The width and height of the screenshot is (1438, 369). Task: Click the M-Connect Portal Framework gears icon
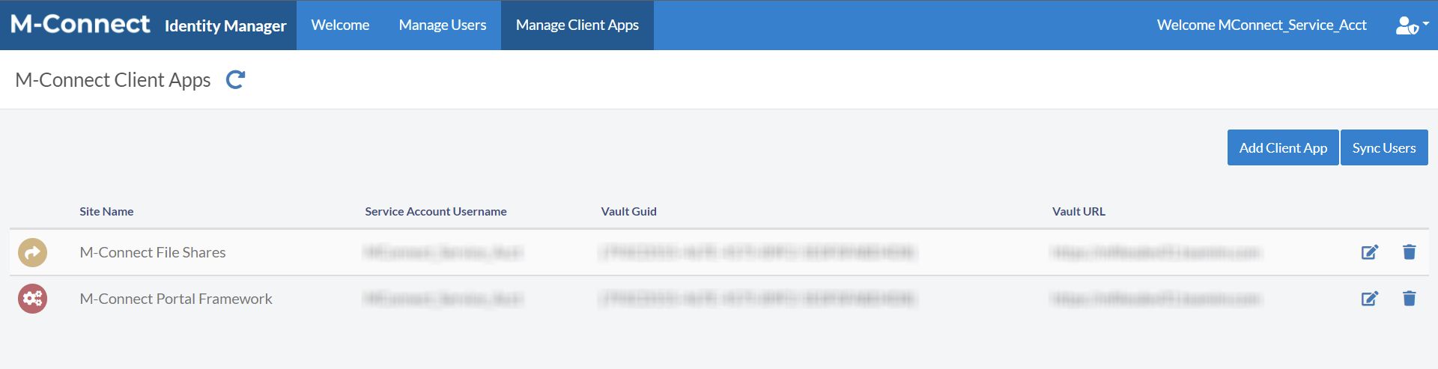(32, 299)
